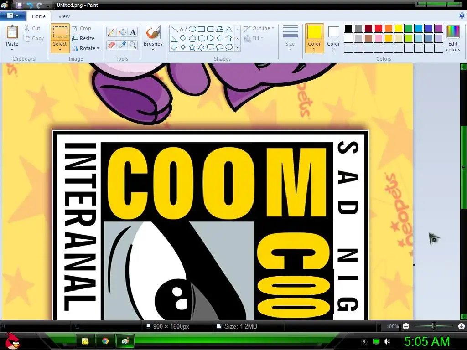Image resolution: width=467 pixels, height=350 pixels.
Task: Choose the Pentagon shape
Action: pyautogui.click(x=192, y=38)
